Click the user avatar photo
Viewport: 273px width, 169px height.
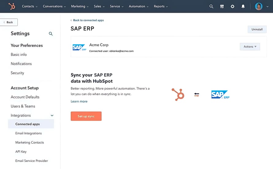pos(259,6)
